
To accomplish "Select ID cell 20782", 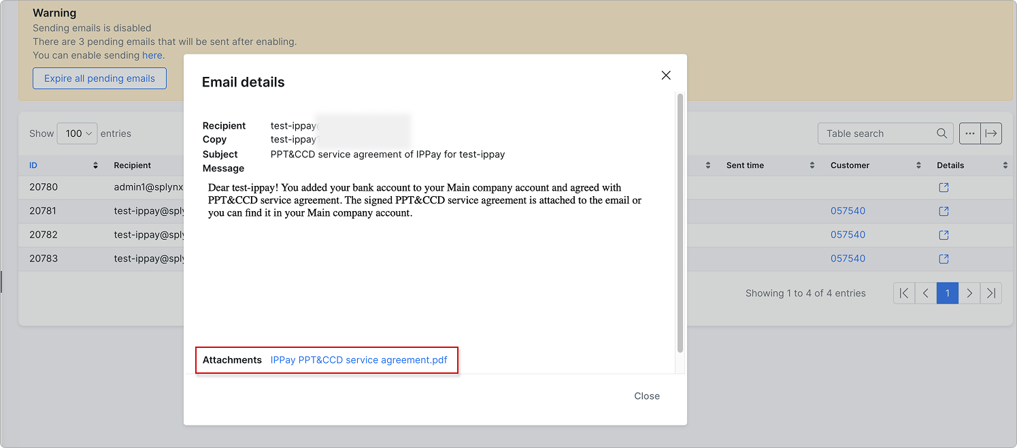I will [x=43, y=235].
